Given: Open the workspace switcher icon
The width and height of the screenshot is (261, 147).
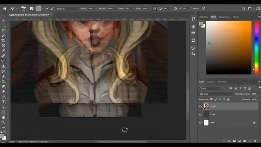Looking at the screenshot, I should pyautogui.click(x=250, y=9).
